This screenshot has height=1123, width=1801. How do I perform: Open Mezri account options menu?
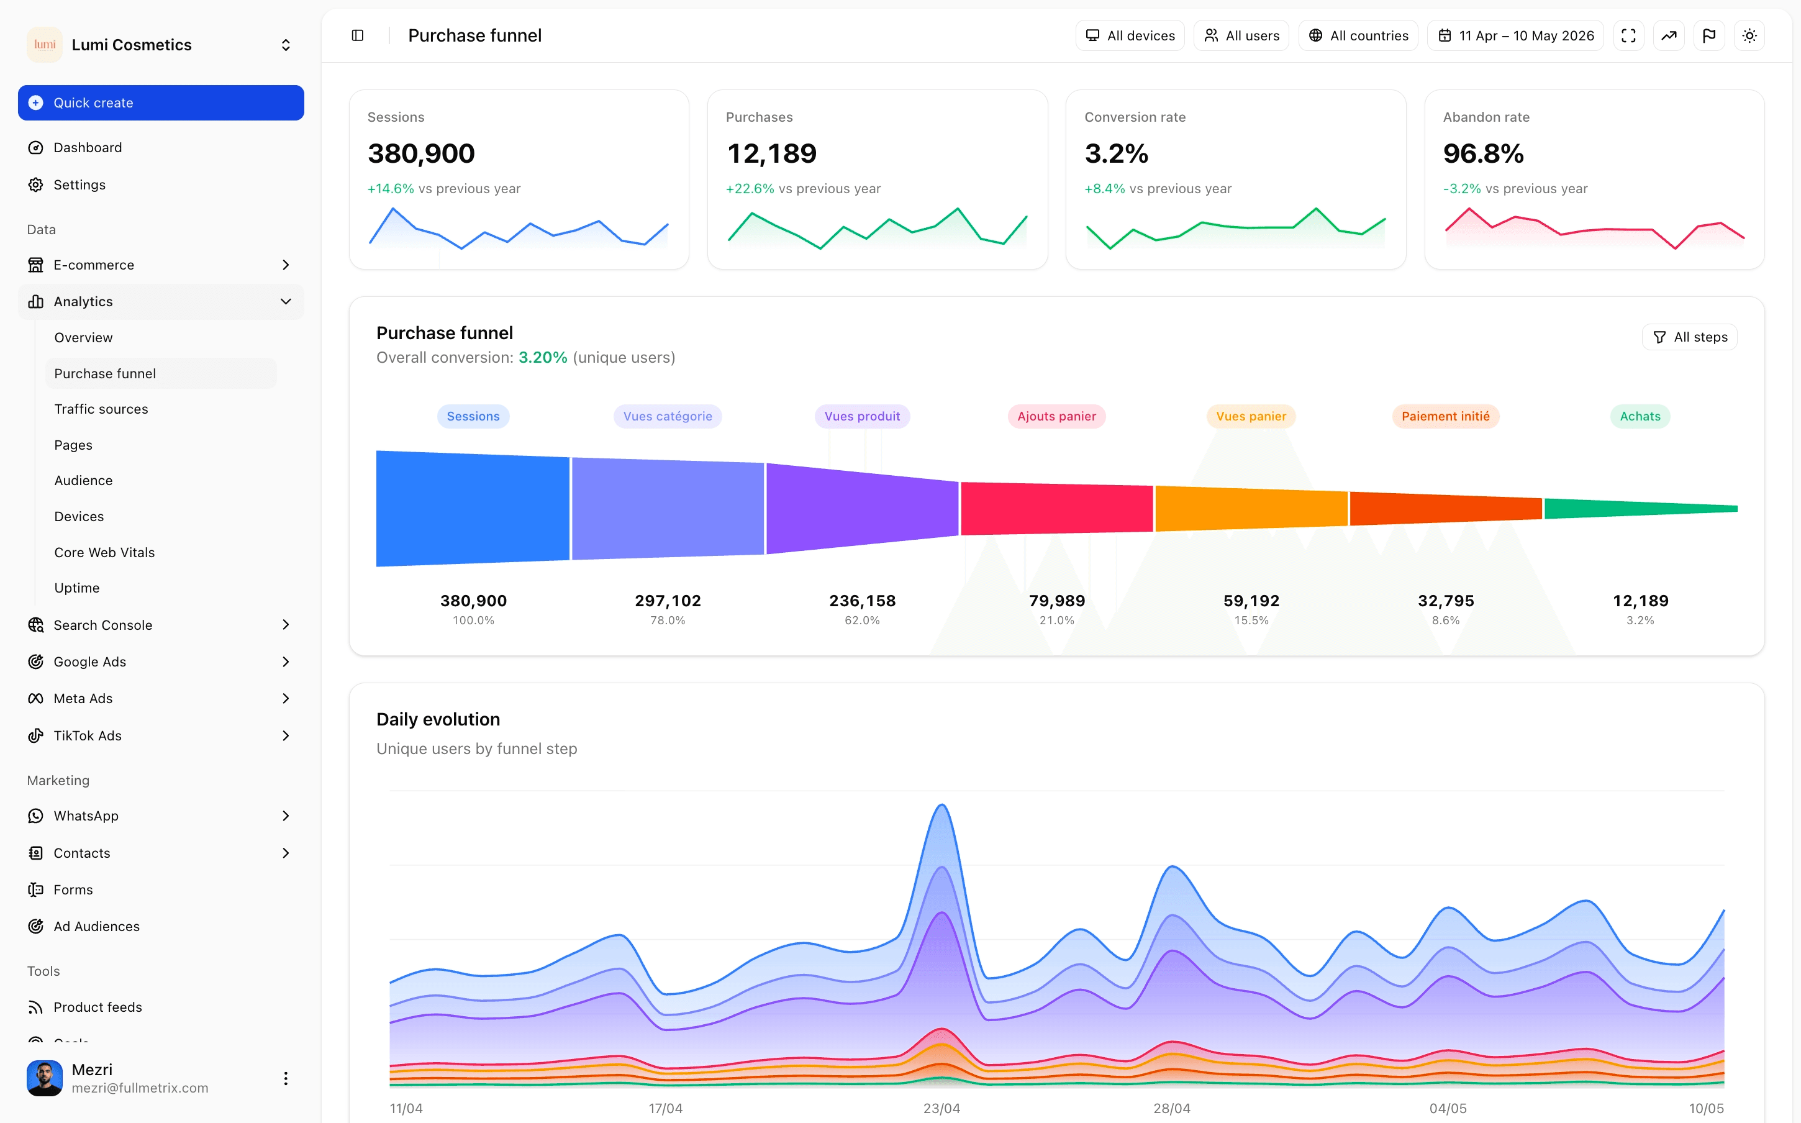(x=286, y=1078)
